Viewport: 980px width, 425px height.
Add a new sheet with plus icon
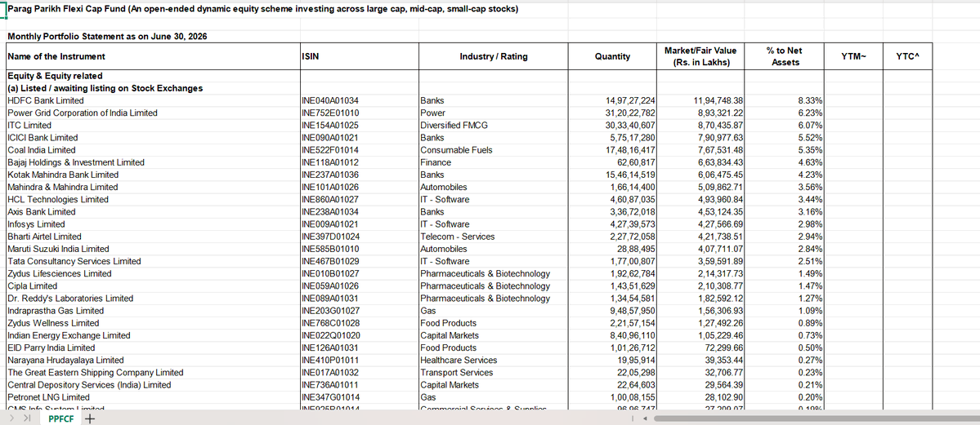click(x=89, y=418)
